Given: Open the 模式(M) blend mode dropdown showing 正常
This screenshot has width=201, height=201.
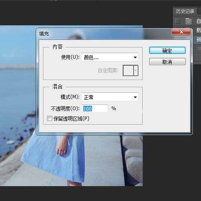Looking at the screenshot, I should point(110,97).
